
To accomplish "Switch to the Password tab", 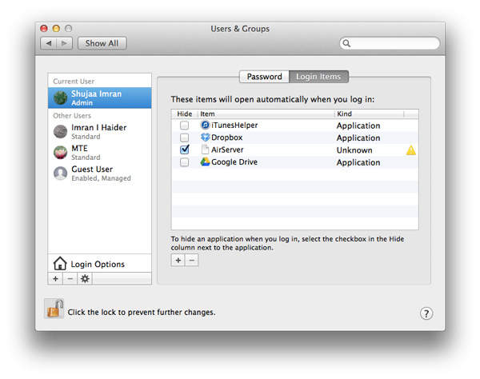I will [x=264, y=77].
